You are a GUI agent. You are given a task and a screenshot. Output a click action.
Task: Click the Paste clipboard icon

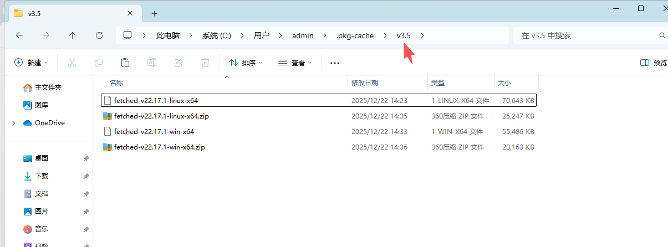[125, 63]
